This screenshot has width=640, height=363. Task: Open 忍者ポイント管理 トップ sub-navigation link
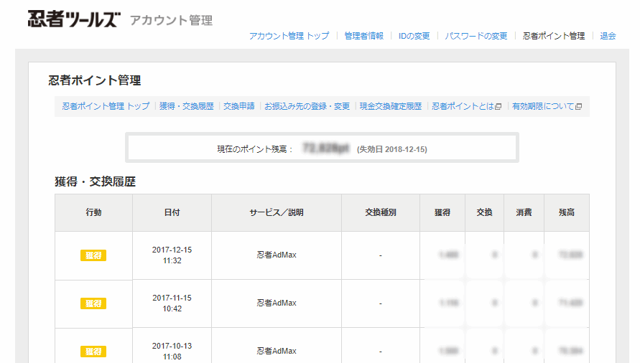[106, 106]
